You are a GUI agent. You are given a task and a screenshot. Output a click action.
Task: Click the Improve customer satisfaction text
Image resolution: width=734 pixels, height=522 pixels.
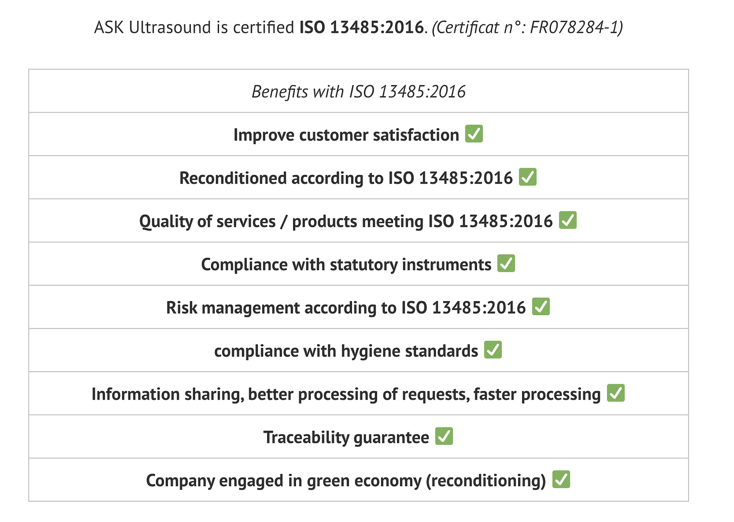(x=346, y=135)
